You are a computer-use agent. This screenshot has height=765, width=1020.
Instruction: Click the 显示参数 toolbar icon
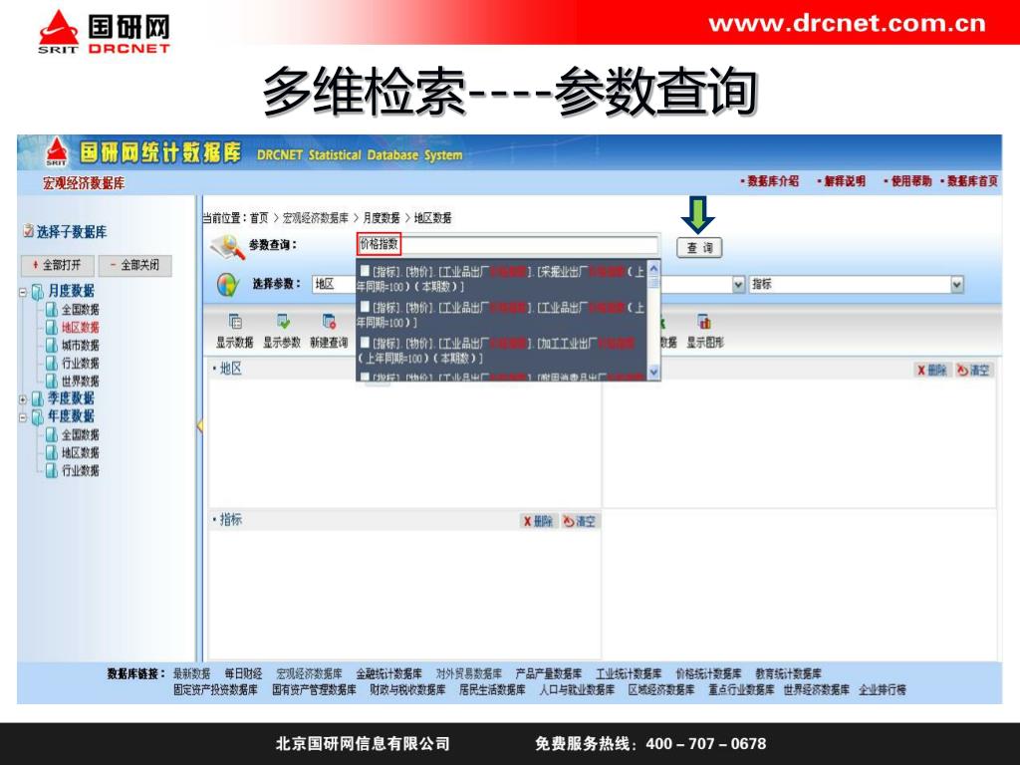pyautogui.click(x=283, y=322)
